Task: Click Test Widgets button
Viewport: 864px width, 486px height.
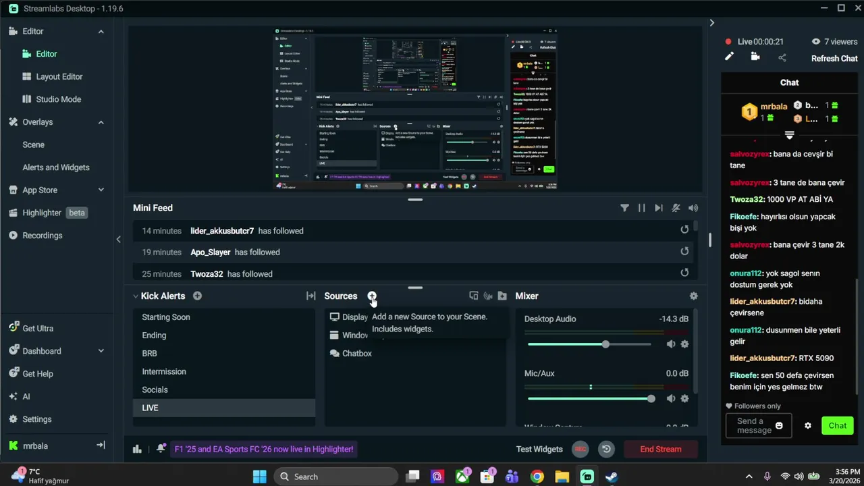Action: 539,449
